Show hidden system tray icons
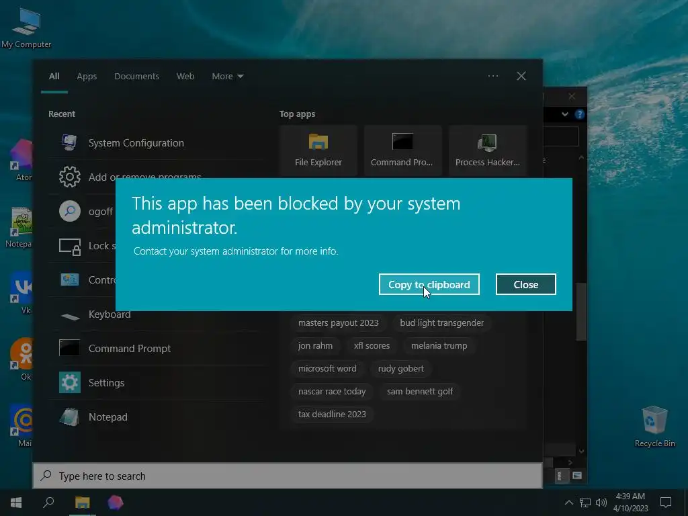The height and width of the screenshot is (516, 688). [x=568, y=503]
